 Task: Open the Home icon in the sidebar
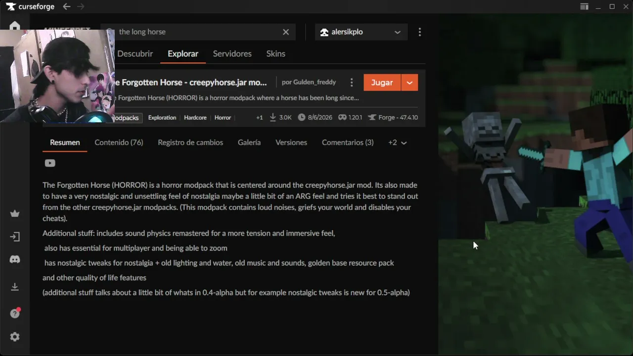(15, 26)
